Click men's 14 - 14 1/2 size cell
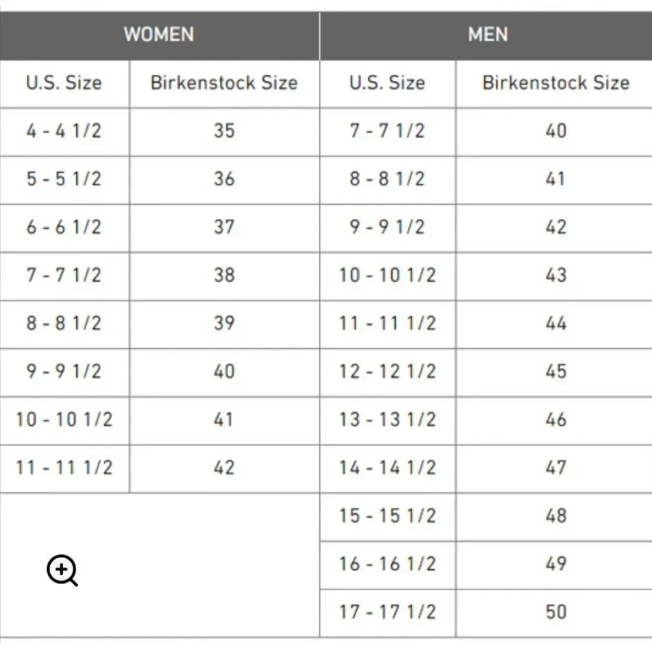The image size is (652, 652). [387, 469]
